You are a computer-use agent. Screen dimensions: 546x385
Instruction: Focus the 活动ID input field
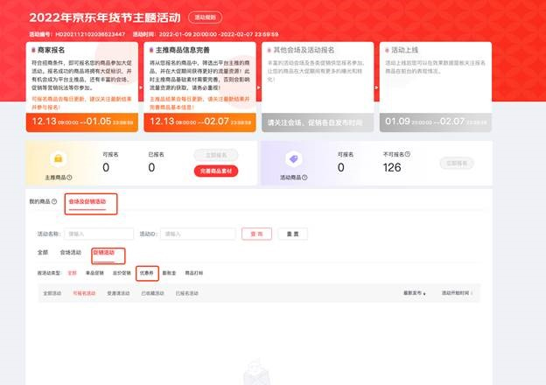[x=198, y=234]
